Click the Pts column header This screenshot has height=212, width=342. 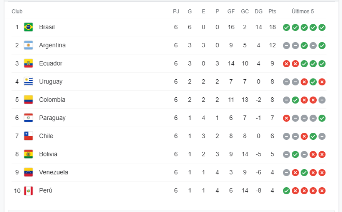click(x=272, y=11)
